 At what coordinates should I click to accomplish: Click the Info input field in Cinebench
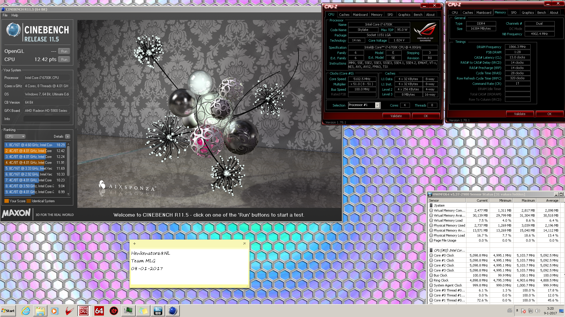coord(47,119)
